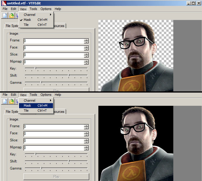Image resolution: width=202 pixels, height=181 pixels.
Task: Select the File System tab in bottom window
Action: (x=12, y=112)
